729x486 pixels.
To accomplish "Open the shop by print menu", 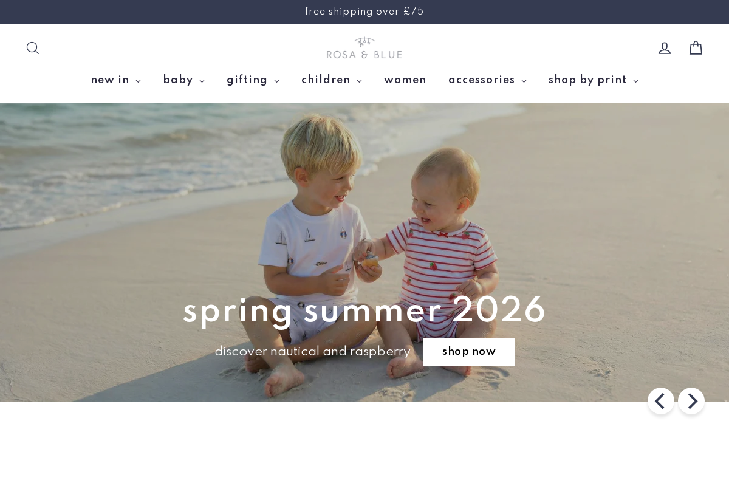I will pos(594,80).
